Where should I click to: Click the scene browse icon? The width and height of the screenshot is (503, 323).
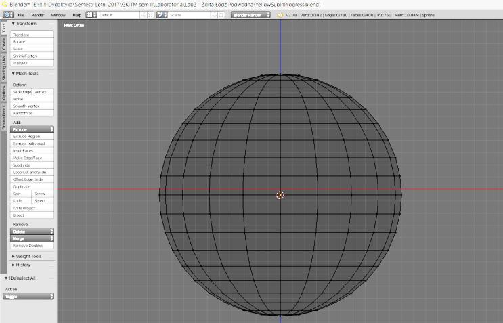[162, 15]
